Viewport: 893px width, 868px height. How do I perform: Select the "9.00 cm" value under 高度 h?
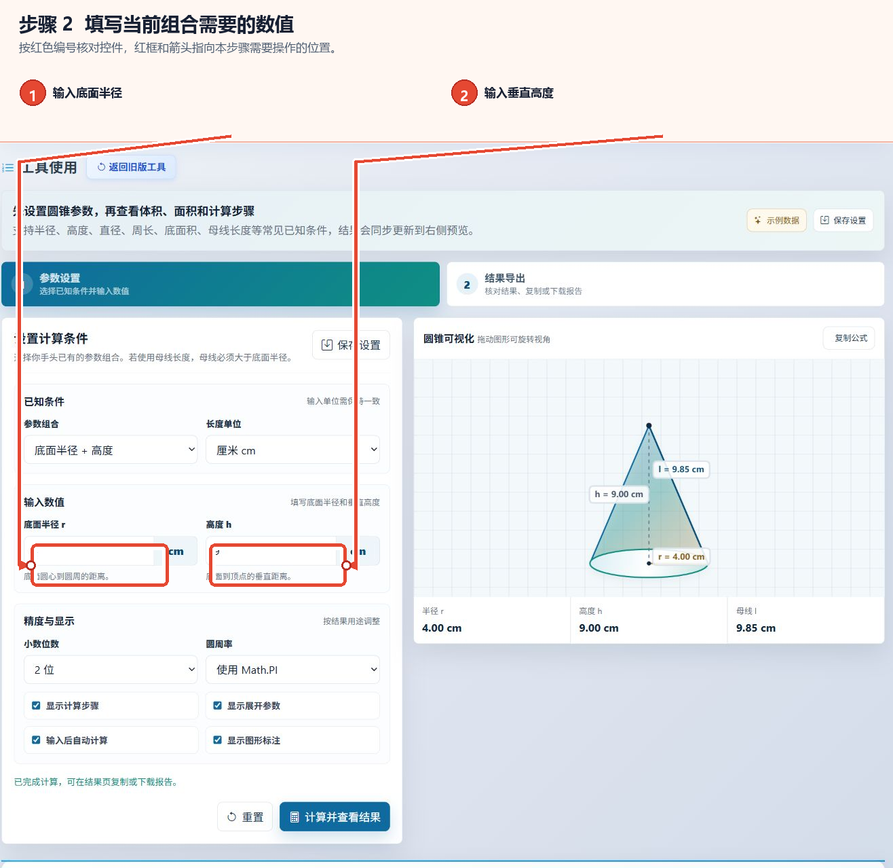[598, 628]
